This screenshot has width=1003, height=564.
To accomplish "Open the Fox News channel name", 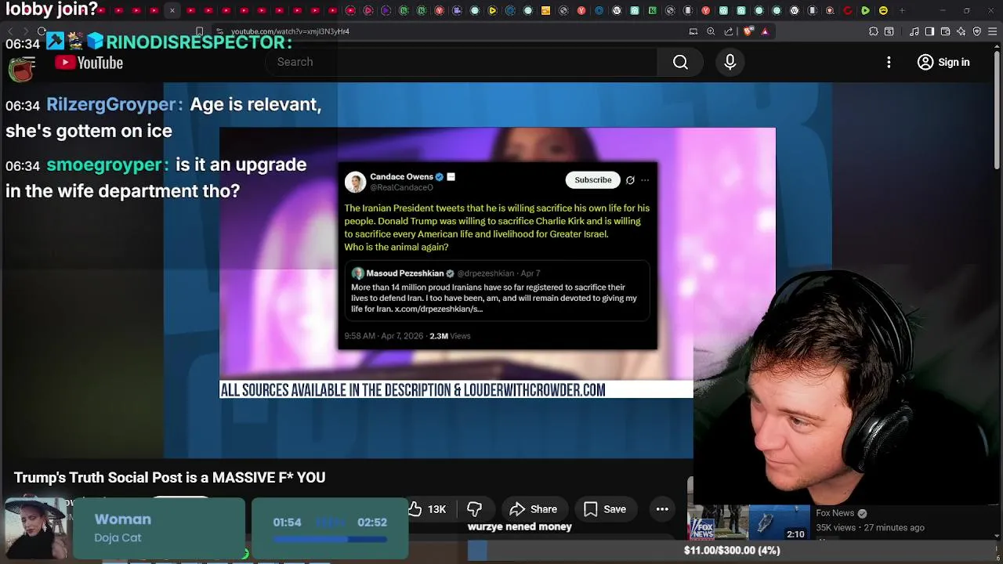I will tap(835, 513).
